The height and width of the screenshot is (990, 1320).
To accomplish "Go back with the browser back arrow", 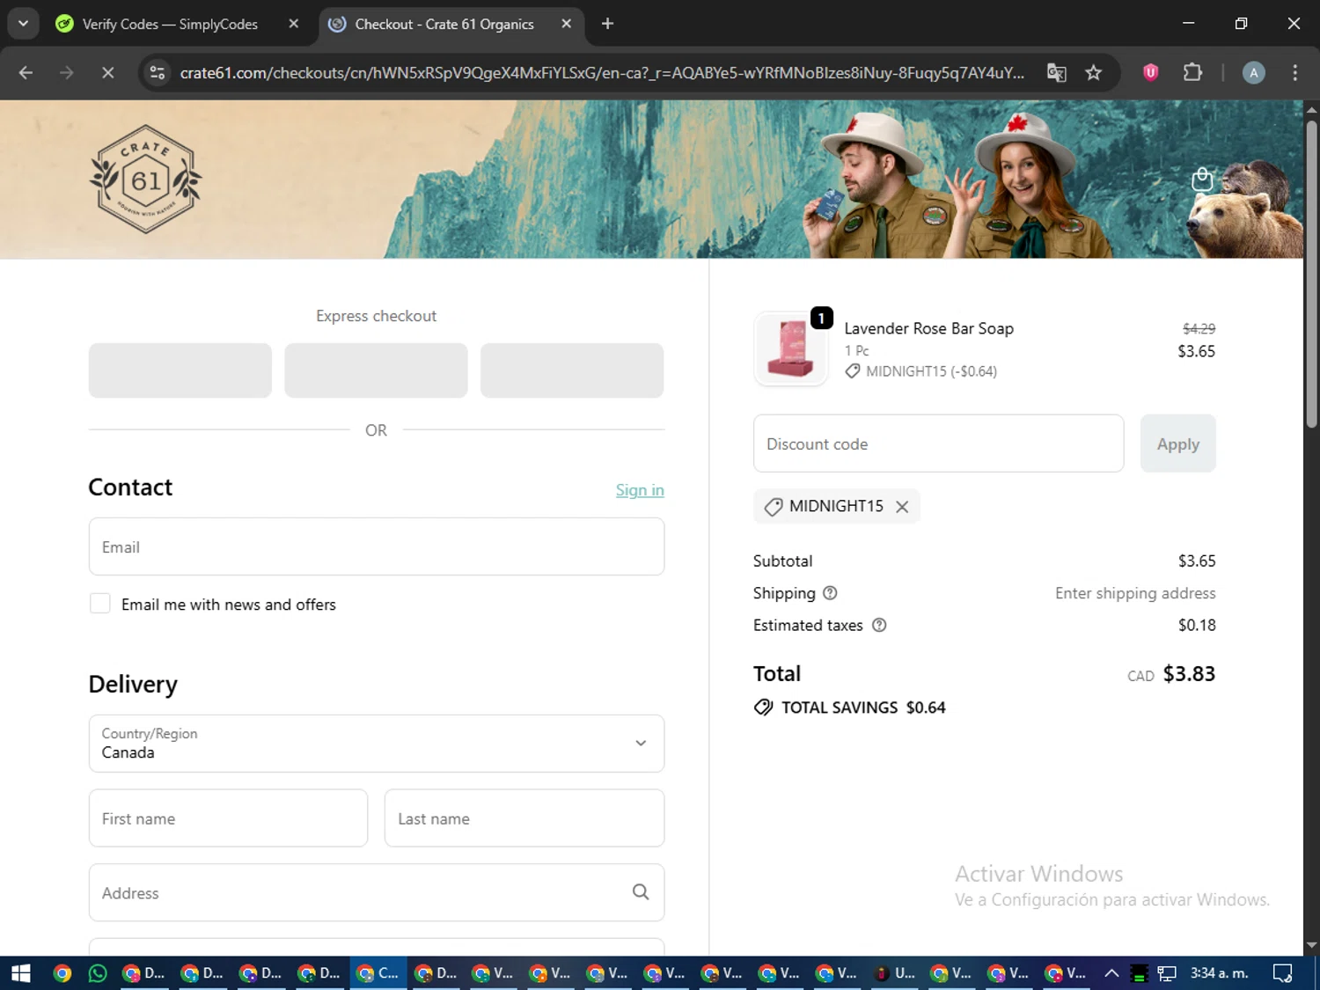I will pyautogui.click(x=26, y=73).
